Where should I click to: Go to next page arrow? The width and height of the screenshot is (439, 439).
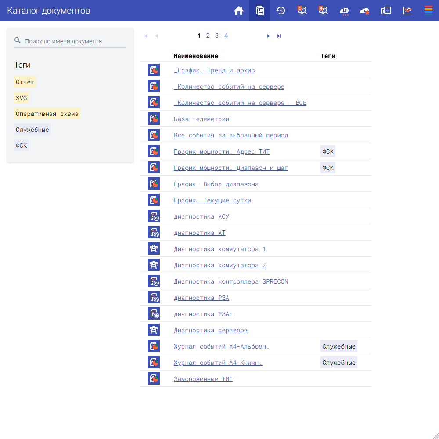[x=269, y=36]
